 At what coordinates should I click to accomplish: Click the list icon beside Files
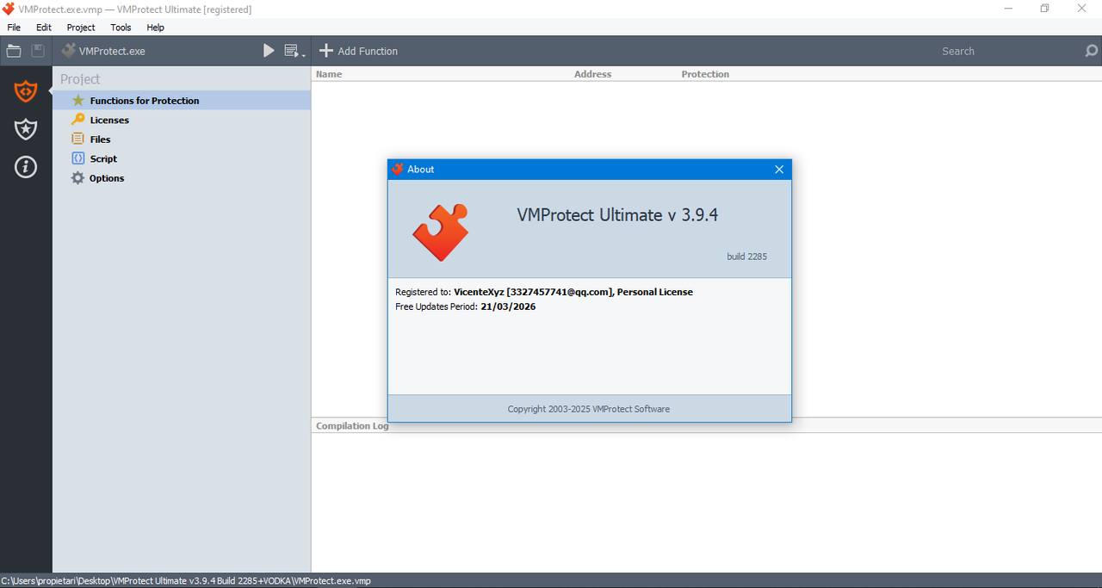(x=78, y=139)
